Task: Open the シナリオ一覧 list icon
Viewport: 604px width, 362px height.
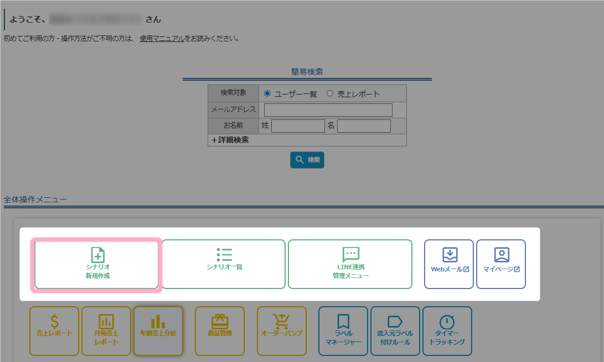Action: (x=224, y=254)
